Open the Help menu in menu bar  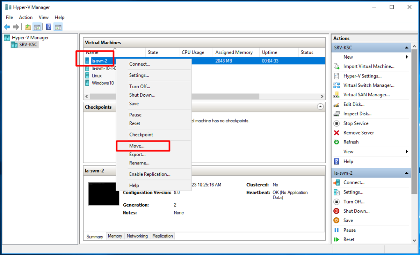[59, 17]
